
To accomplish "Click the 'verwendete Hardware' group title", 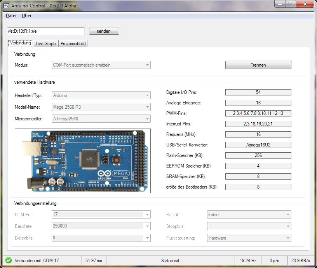I will pos(35,82).
